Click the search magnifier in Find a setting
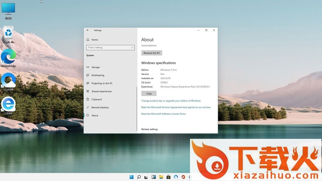 click(132, 47)
